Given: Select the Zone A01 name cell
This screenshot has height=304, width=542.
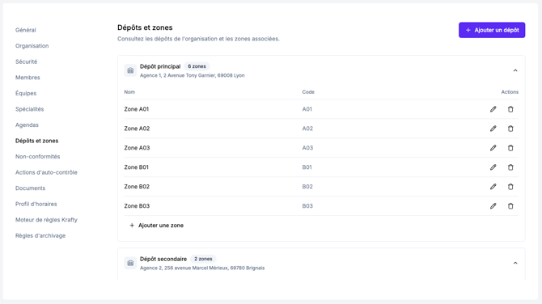Looking at the screenshot, I should pos(137,109).
